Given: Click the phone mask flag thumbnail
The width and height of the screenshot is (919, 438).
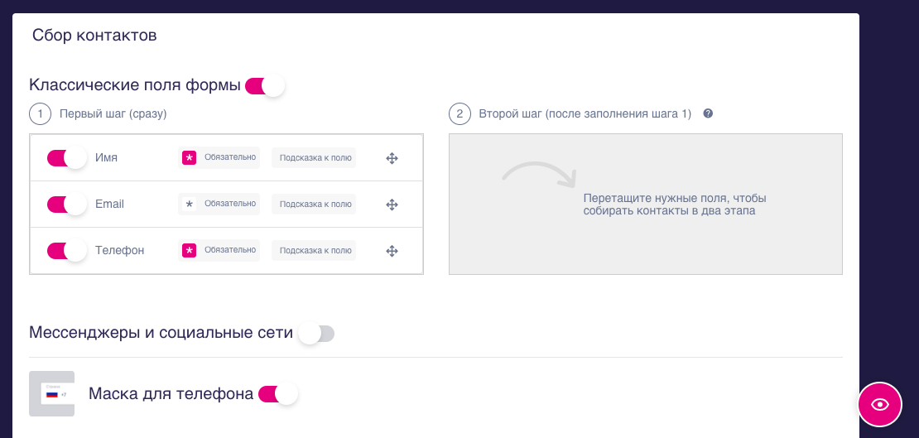Looking at the screenshot, I should click(52, 394).
